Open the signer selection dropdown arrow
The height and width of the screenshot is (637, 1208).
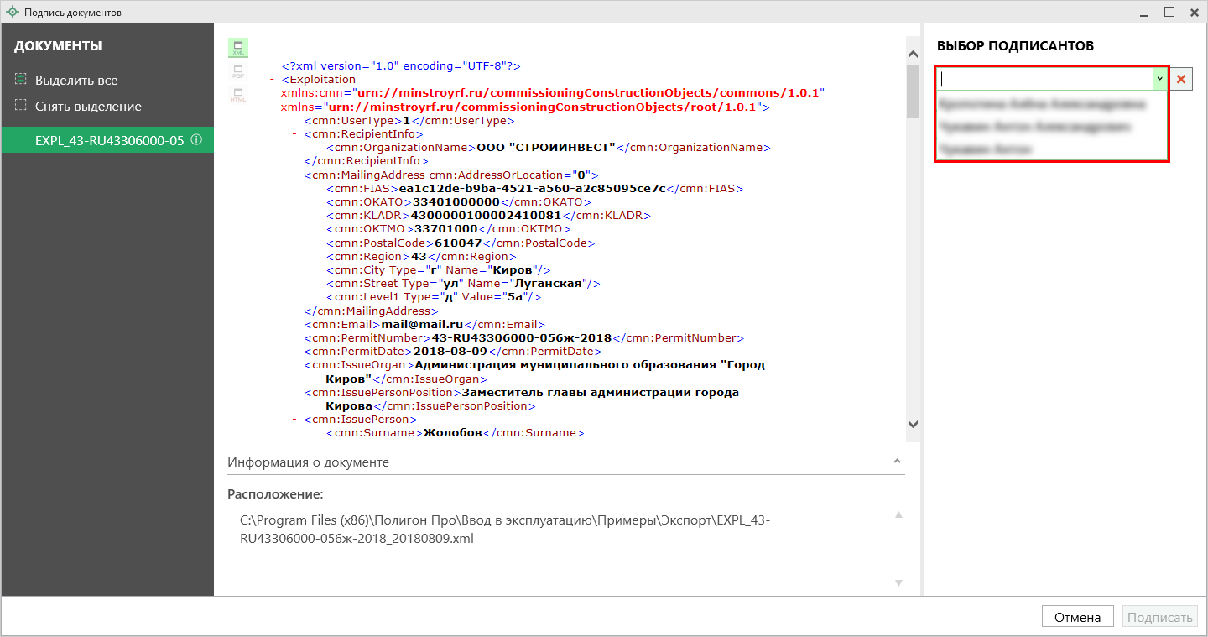tap(1159, 79)
